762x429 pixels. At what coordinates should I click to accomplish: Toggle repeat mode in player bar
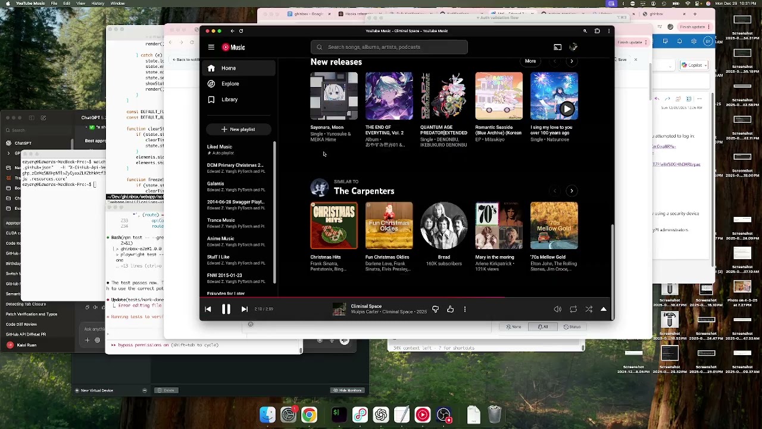click(573, 309)
